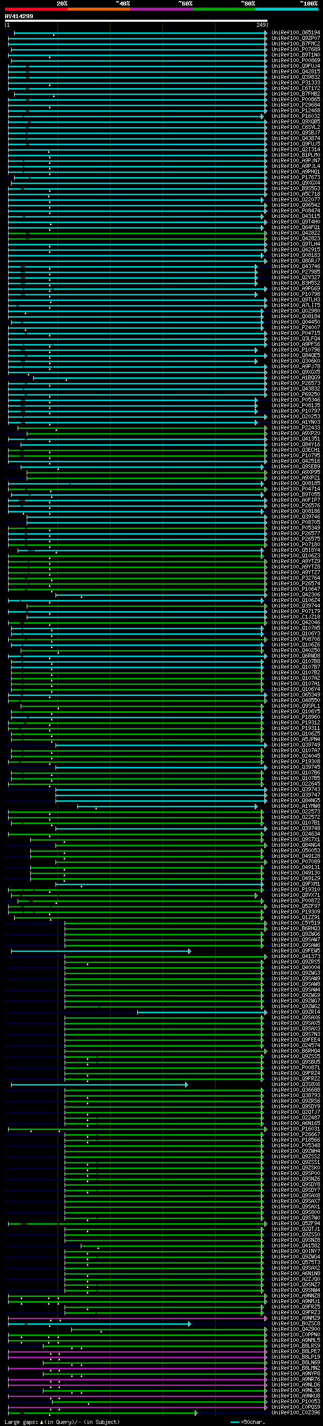The height and width of the screenshot is (1426, 323).
Task: Select hit label UniRef100_P07180
Action: point(296,545)
